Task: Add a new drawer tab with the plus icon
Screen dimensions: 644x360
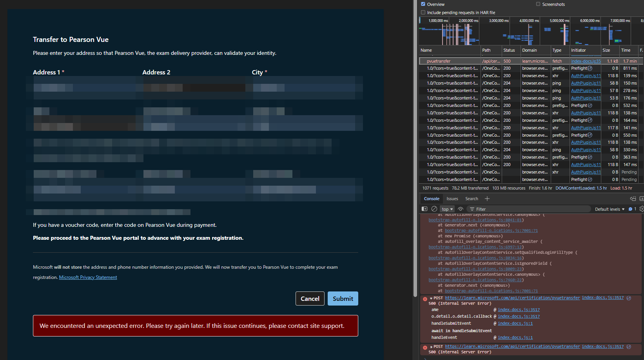Action: click(487, 199)
